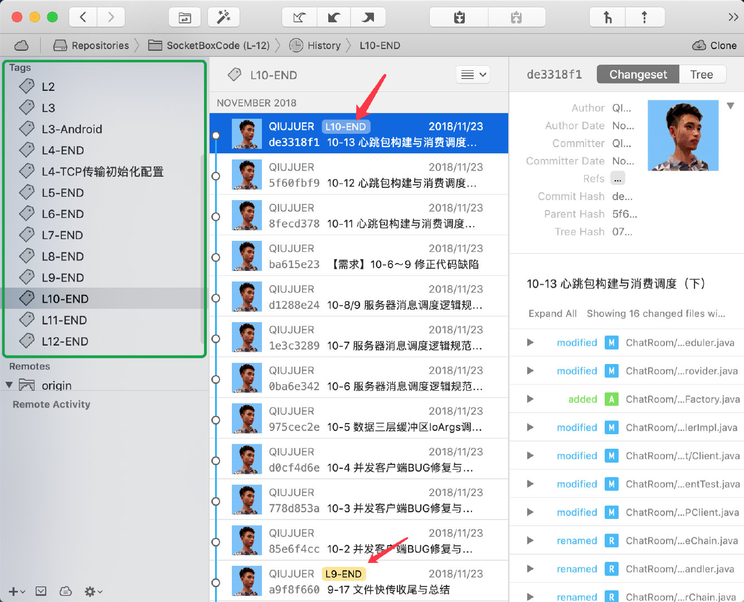Viewport: 744px width, 602px height.
Task: Click the magic wand toolbar icon
Action: coord(223,17)
